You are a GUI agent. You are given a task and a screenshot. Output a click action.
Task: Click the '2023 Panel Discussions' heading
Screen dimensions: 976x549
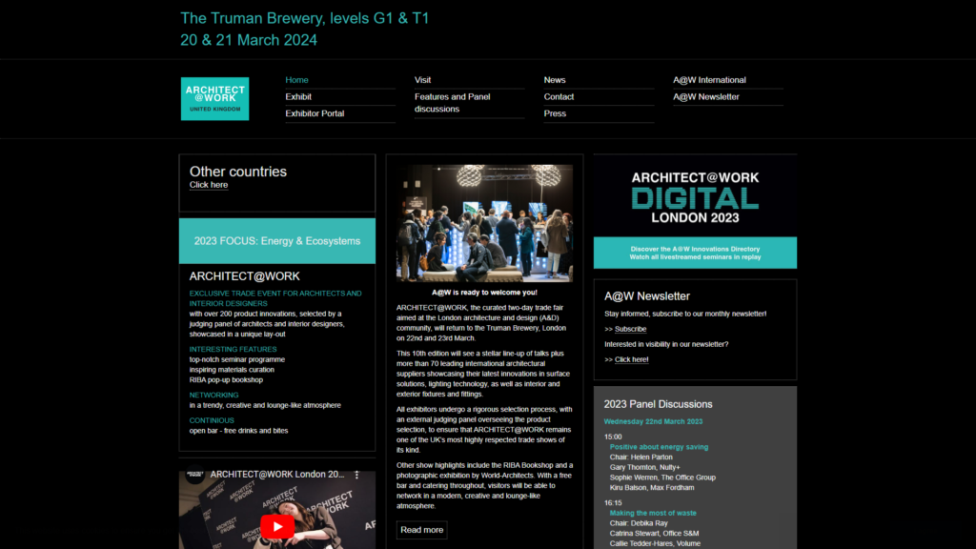[658, 404]
